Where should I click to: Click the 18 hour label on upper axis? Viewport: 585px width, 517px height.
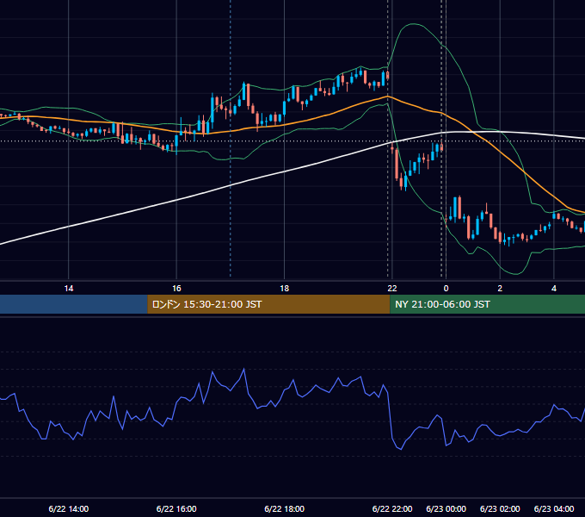coord(284,289)
